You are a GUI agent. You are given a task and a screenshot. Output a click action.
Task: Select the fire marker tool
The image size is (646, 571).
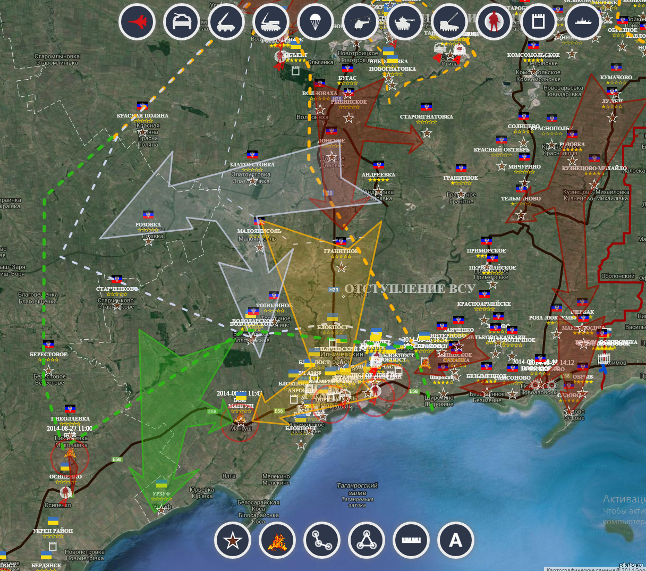click(277, 541)
